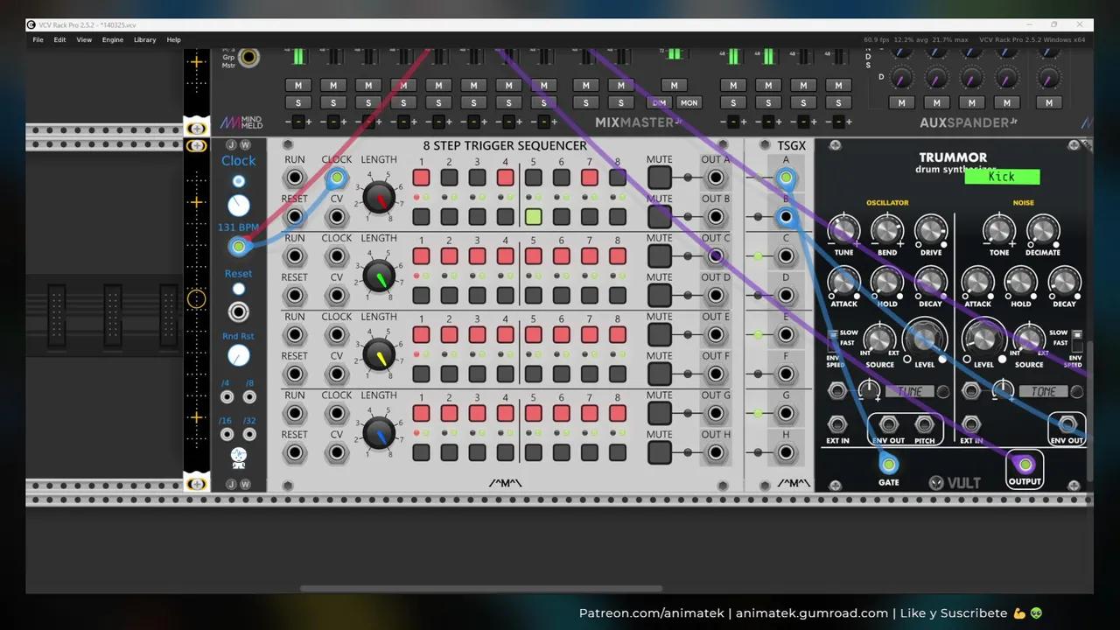Click the OUT D output jack
This screenshot has height=630, width=1120.
click(716, 296)
